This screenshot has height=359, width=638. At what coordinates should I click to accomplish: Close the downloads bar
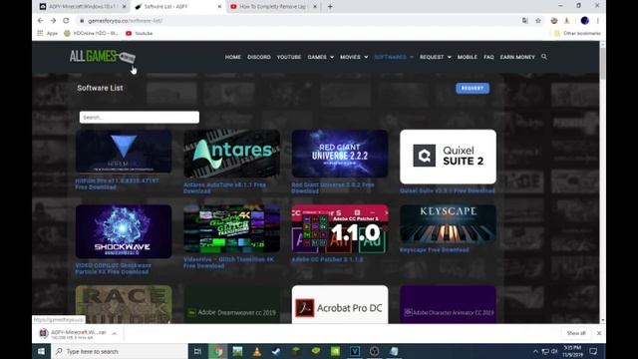(599, 333)
